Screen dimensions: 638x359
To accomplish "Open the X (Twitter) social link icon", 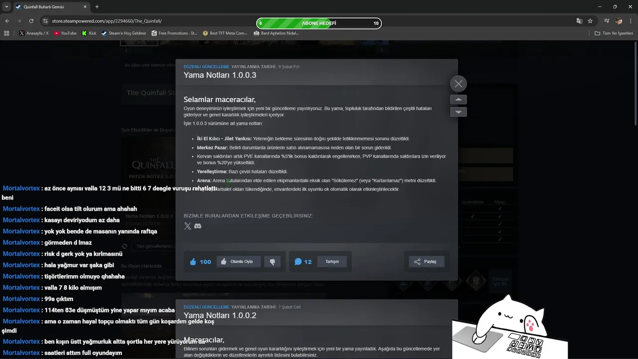I will (187, 226).
